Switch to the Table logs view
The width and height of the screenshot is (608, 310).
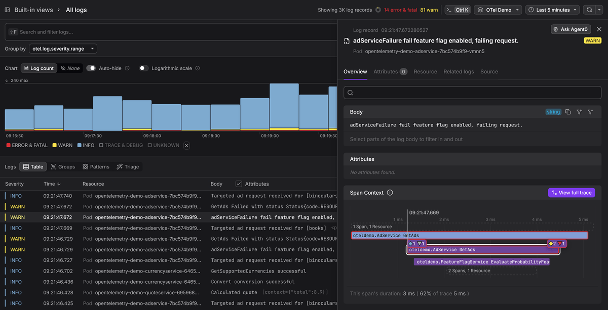[33, 166]
